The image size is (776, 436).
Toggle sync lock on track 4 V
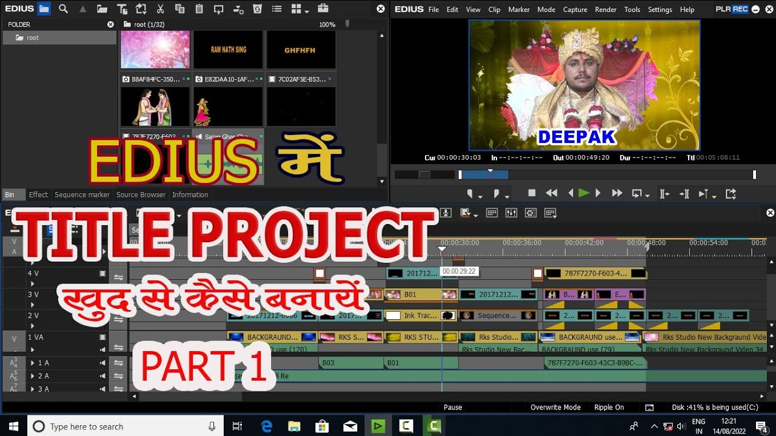point(118,277)
